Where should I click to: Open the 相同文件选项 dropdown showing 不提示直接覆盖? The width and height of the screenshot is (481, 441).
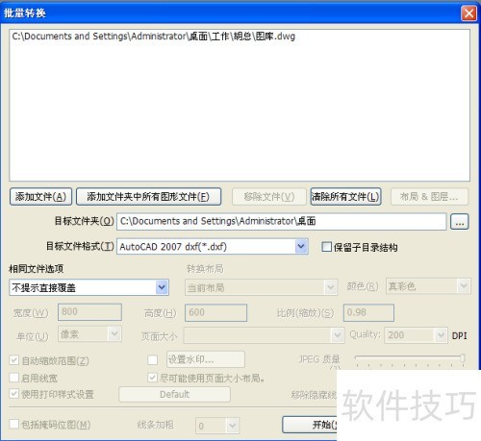(89, 287)
